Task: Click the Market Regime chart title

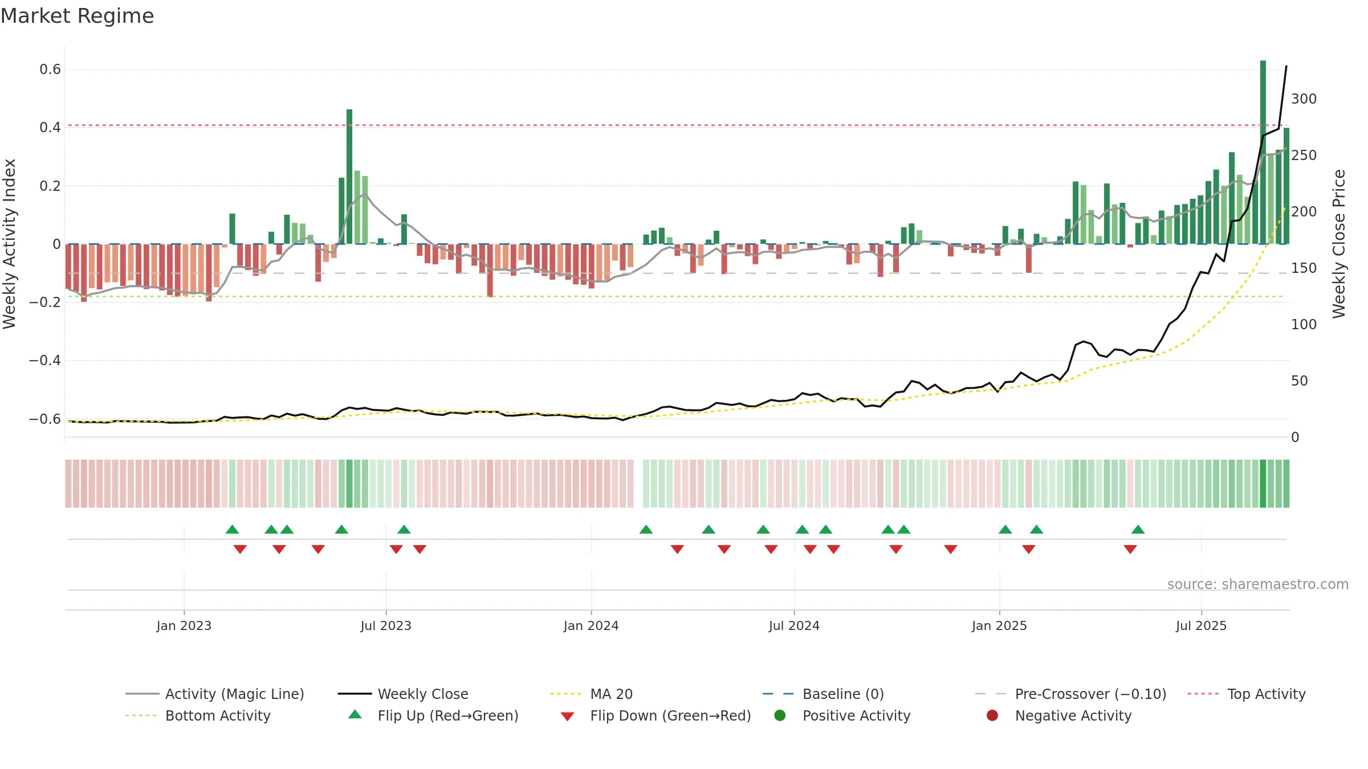Action: pyautogui.click(x=77, y=16)
